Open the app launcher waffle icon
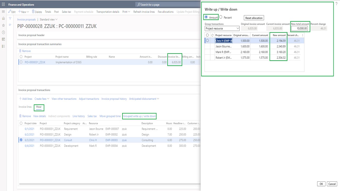The height and width of the screenshot is (191, 340). click(3, 5)
